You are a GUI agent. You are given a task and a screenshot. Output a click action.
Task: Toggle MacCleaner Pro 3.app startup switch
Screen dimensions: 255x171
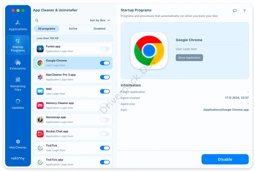pyautogui.click(x=105, y=77)
